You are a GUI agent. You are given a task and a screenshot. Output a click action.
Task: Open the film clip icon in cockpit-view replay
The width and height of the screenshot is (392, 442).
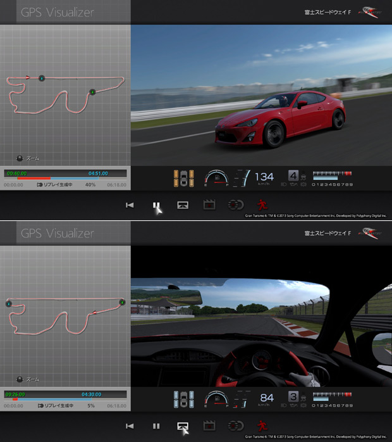[209, 426]
